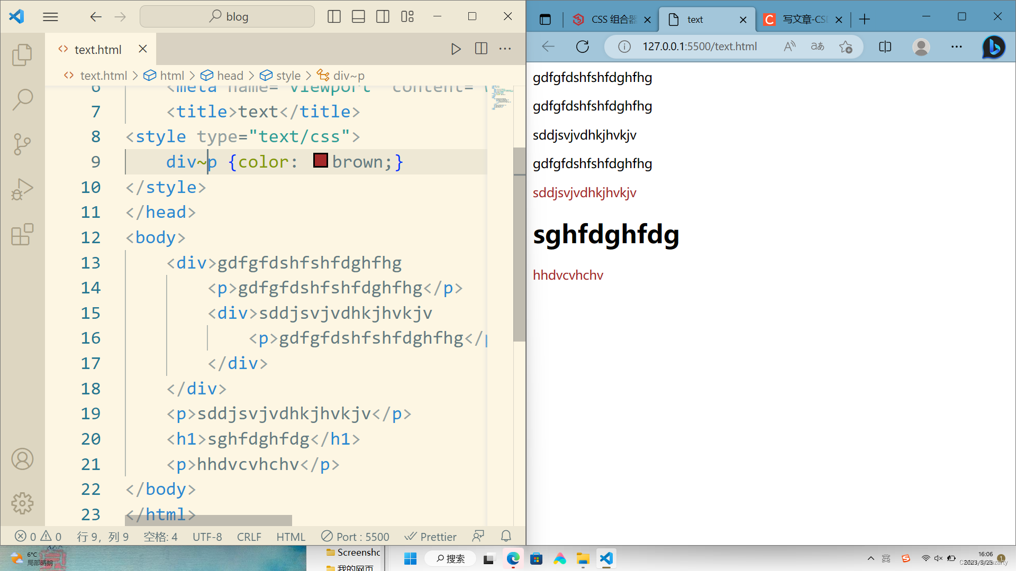Open Edge Settings and more menu

coord(957,47)
